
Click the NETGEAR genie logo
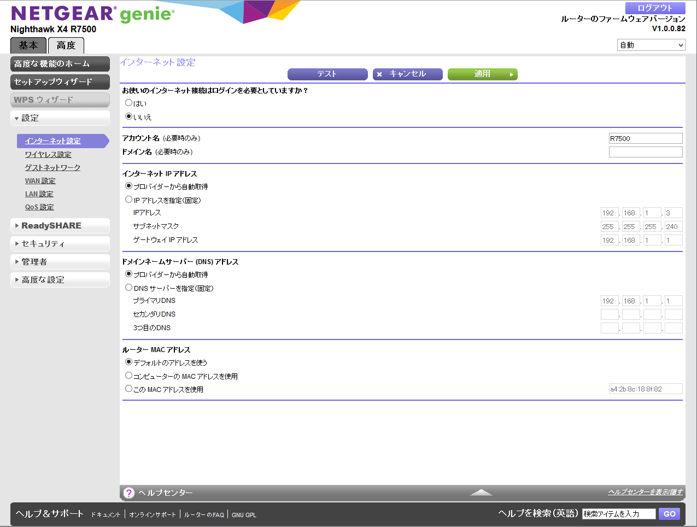pyautogui.click(x=93, y=14)
